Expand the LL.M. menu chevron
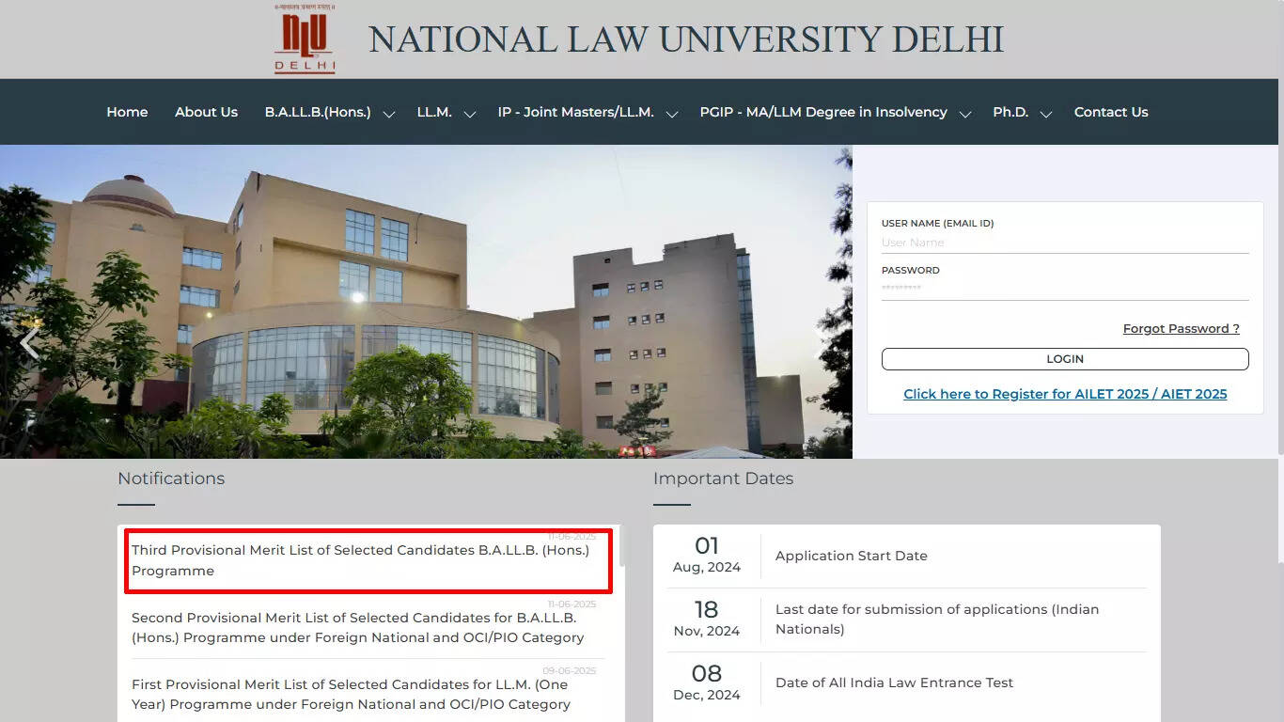1284x722 pixels. [470, 114]
